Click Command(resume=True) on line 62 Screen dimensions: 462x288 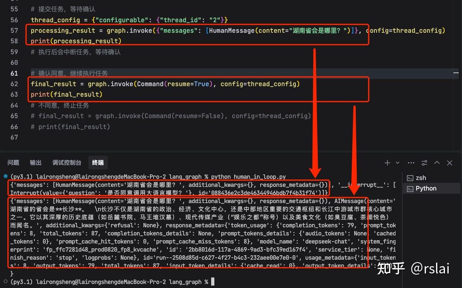(x=174, y=84)
